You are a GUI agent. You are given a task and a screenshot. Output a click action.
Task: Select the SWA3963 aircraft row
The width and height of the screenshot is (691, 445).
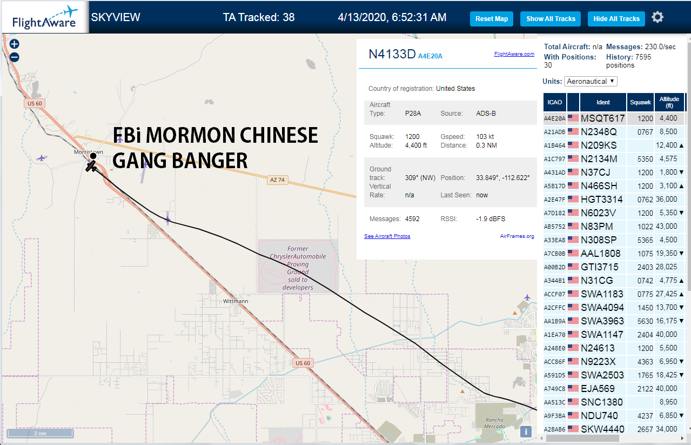pyautogui.click(x=614, y=321)
